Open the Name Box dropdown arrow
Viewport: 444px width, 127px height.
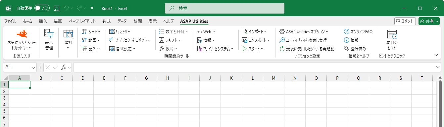point(33,67)
